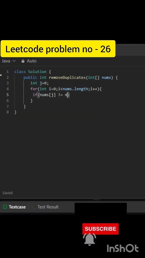Click the notification bell icon
The width and height of the screenshot is (145, 258).
[90, 239]
